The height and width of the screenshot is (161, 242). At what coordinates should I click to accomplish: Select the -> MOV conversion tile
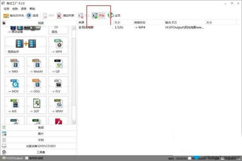point(15,85)
